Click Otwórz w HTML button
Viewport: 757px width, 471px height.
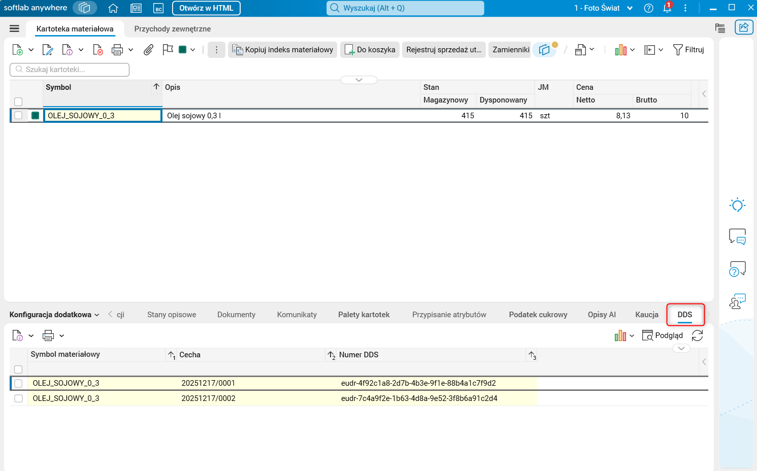(x=206, y=8)
